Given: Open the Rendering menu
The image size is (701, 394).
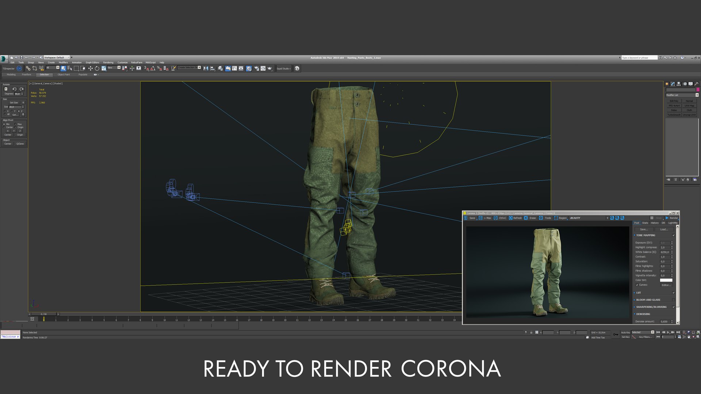Looking at the screenshot, I should (x=108, y=62).
